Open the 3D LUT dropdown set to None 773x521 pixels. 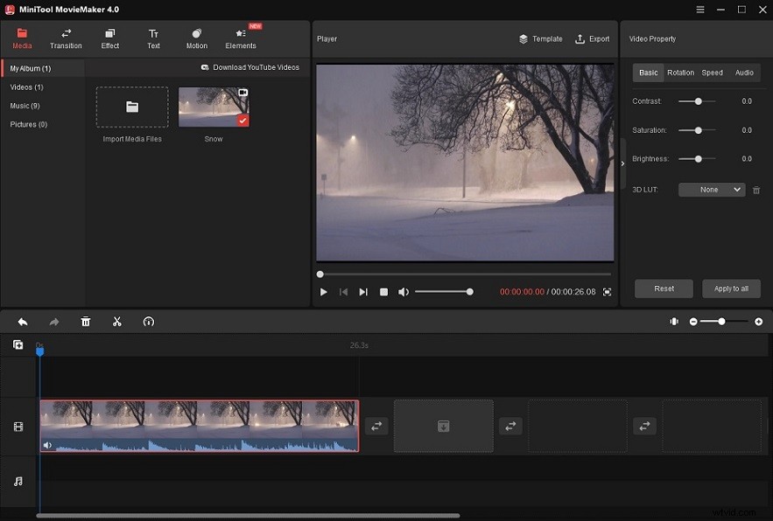pyautogui.click(x=711, y=190)
